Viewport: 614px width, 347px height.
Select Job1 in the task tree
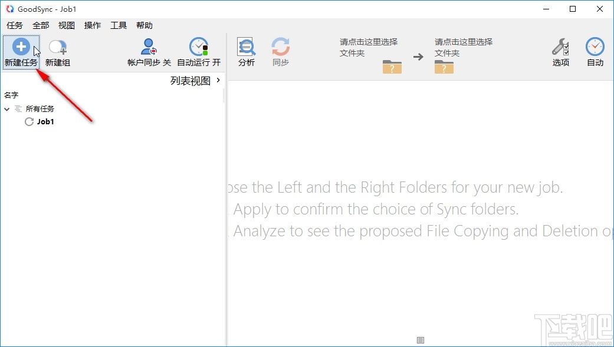[x=45, y=122]
